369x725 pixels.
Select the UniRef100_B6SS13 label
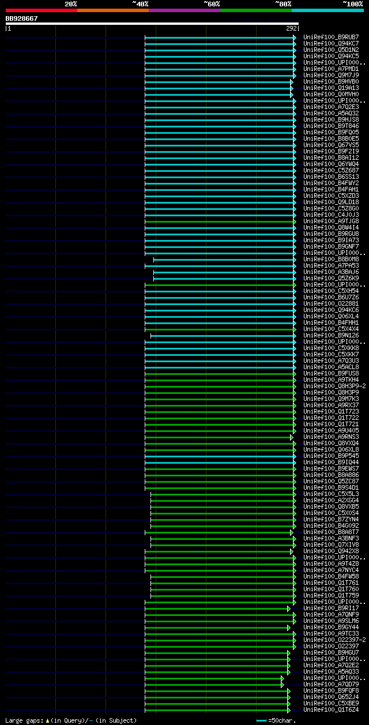click(x=331, y=176)
